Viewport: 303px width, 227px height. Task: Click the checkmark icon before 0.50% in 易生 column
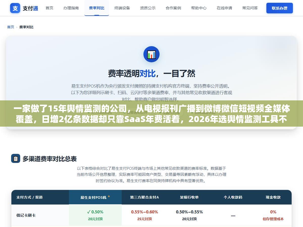click(x=89, y=212)
